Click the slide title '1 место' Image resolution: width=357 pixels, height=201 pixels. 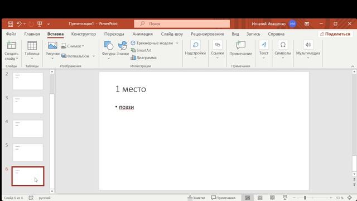(x=131, y=89)
